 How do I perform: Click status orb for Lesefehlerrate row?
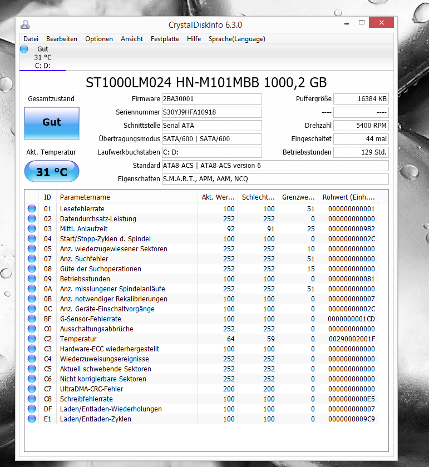tap(32, 208)
